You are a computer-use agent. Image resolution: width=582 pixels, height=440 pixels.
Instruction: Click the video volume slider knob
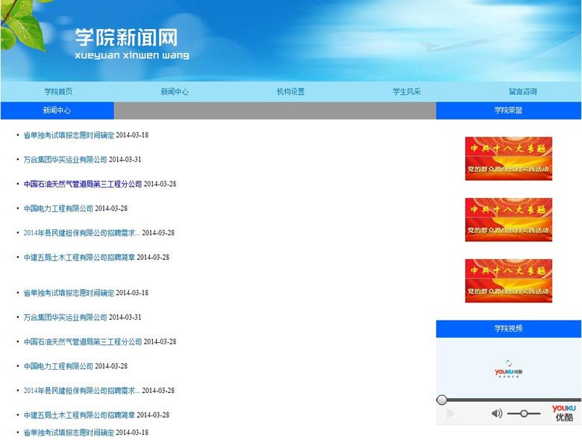525,413
